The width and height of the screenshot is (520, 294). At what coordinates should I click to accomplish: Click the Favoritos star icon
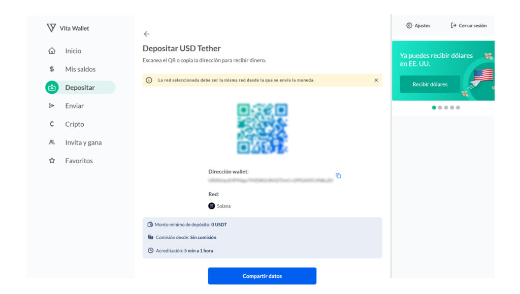point(51,161)
